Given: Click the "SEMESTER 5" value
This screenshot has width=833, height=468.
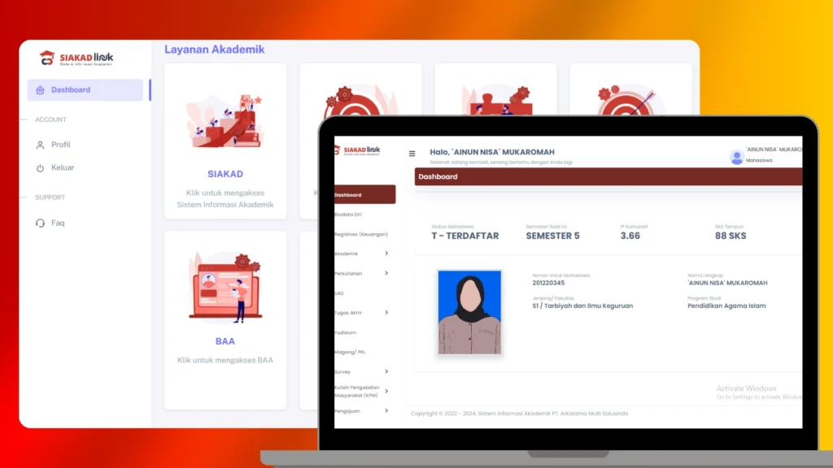Looking at the screenshot, I should (x=553, y=236).
